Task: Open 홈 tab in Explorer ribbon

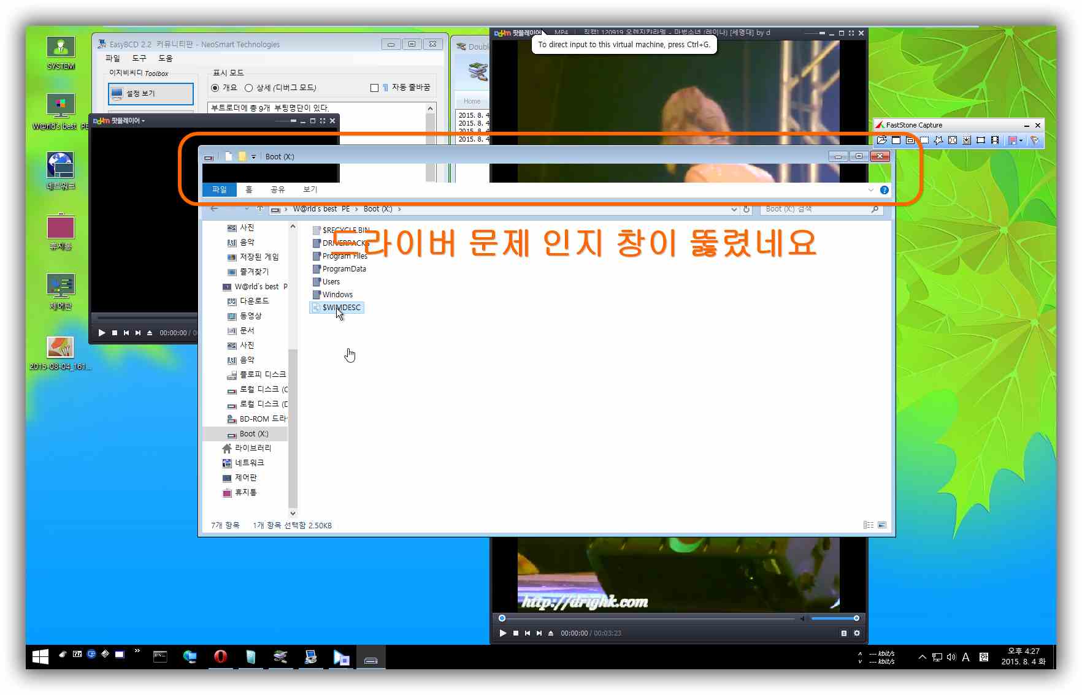Action: tap(249, 190)
